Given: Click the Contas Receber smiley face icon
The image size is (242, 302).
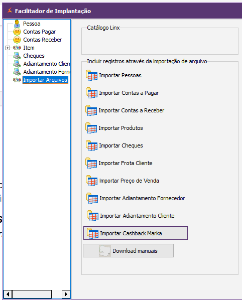Looking at the screenshot, I should tap(17, 40).
